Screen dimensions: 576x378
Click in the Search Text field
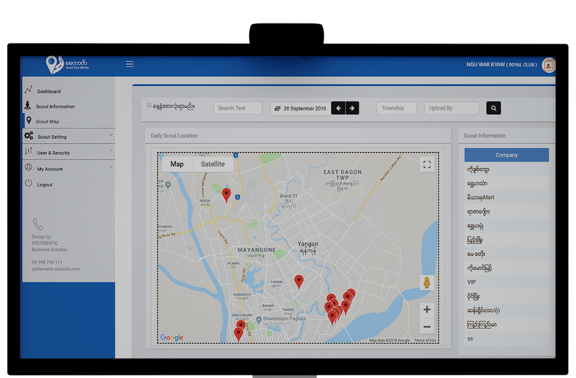[x=238, y=108]
